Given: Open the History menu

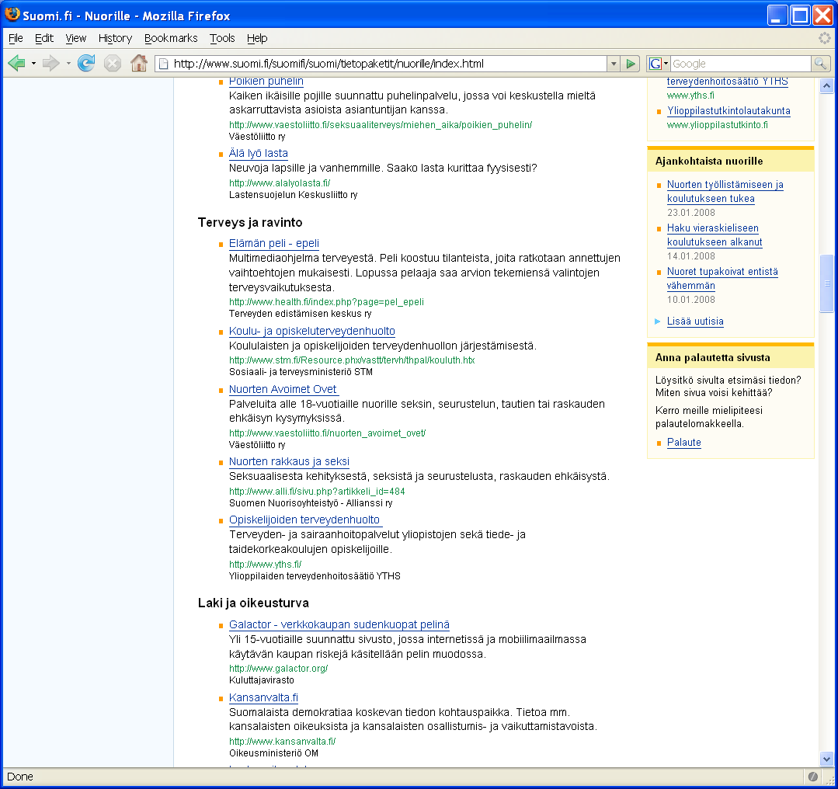Looking at the screenshot, I should tap(115, 38).
